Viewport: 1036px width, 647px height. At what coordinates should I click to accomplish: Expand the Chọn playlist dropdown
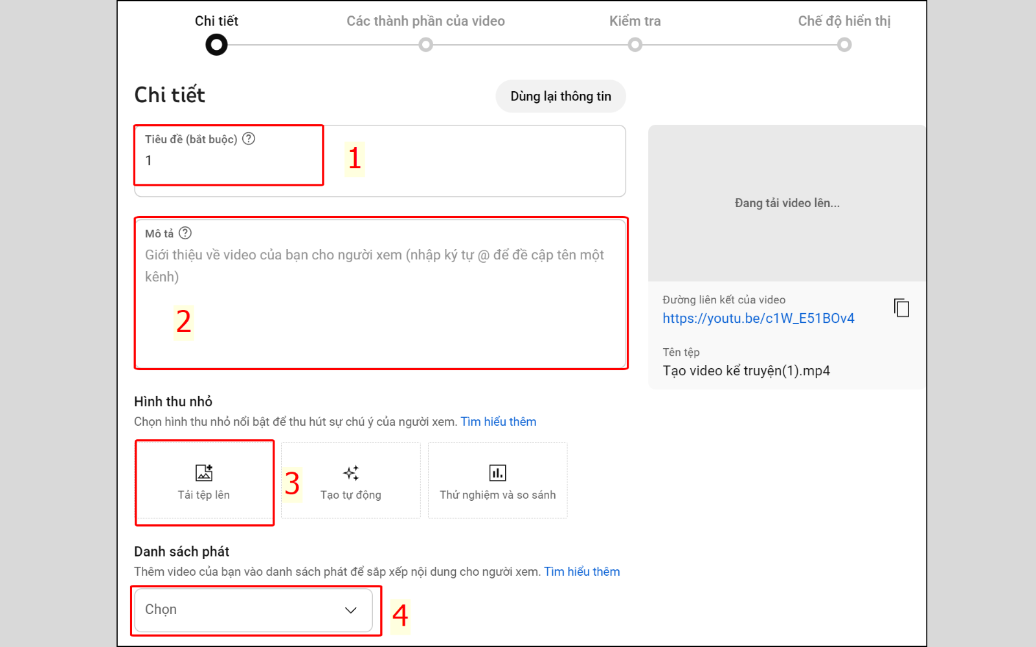(253, 610)
